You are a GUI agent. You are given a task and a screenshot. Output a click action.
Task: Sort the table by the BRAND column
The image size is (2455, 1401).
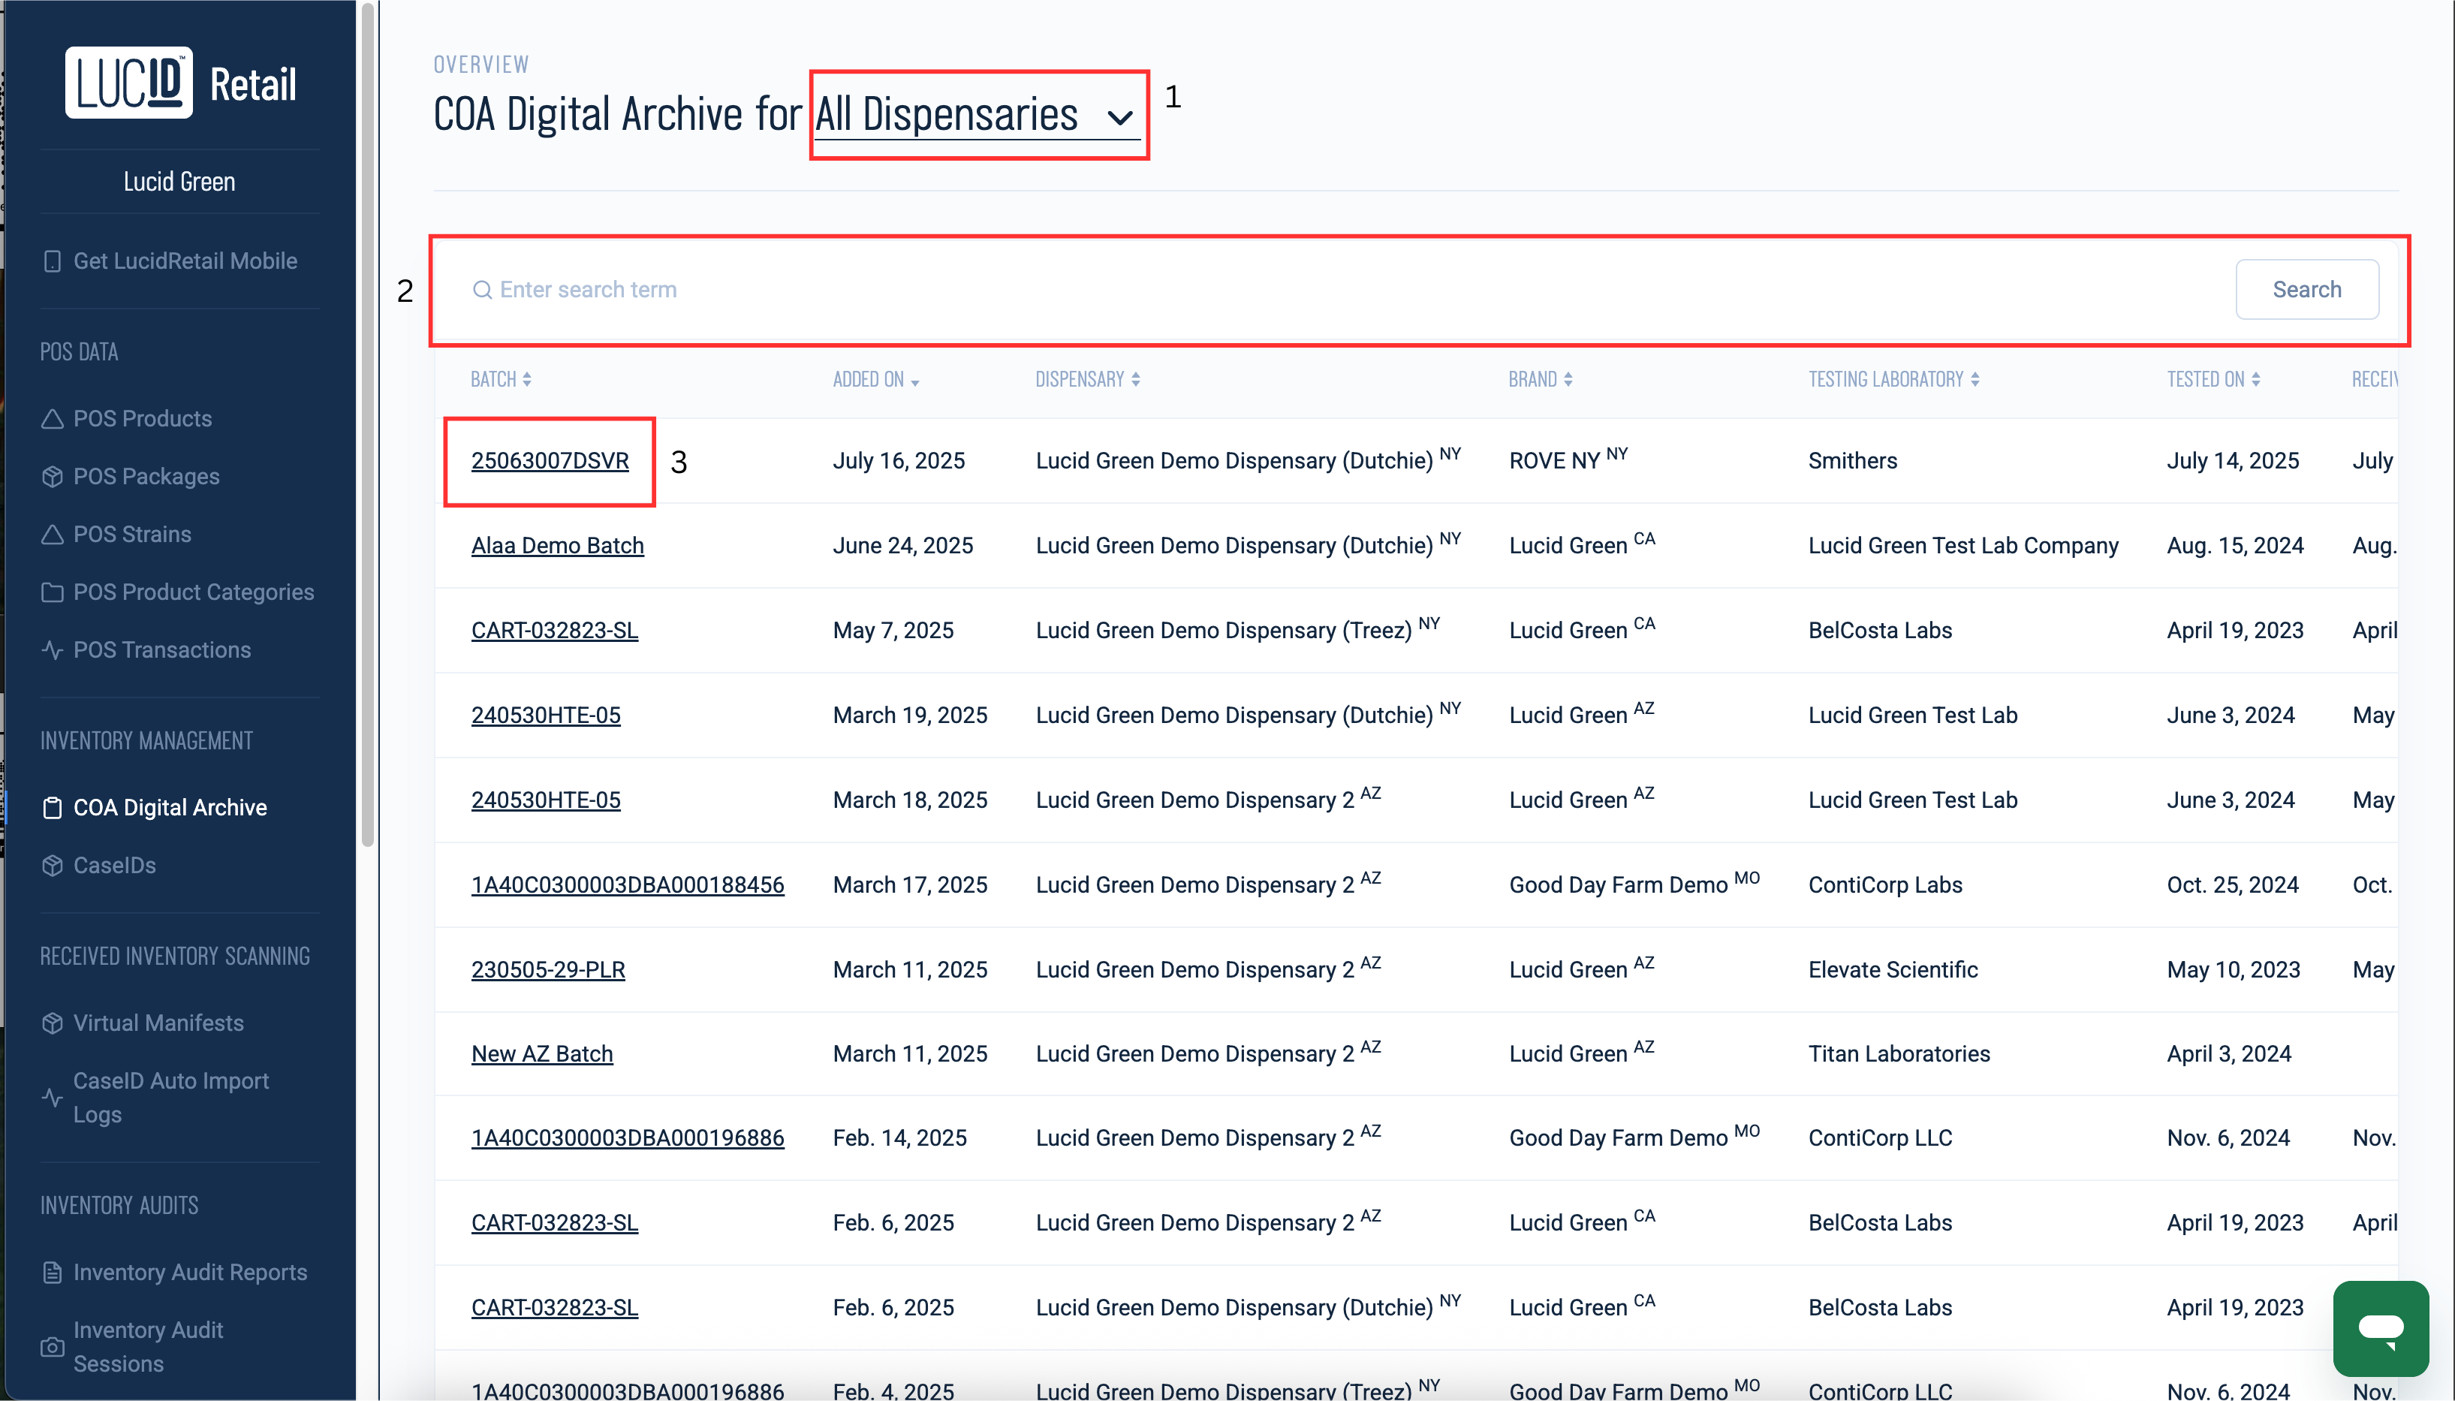[x=1540, y=379]
